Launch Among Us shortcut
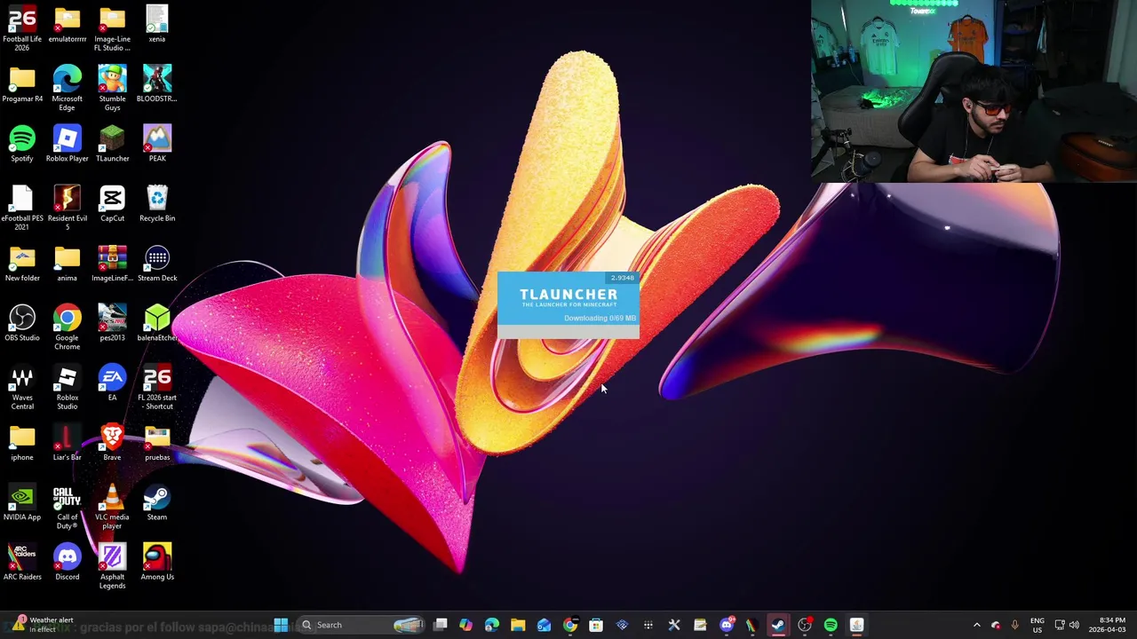Screen dimensions: 1137x639 tap(157, 562)
